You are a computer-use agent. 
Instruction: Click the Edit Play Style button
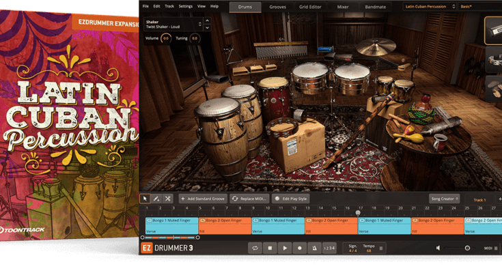(291, 198)
